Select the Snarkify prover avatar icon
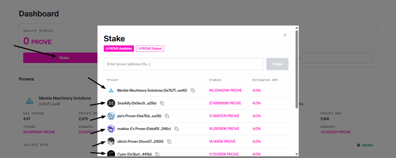Image resolution: width=396 pixels, height=158 pixels. click(x=111, y=103)
